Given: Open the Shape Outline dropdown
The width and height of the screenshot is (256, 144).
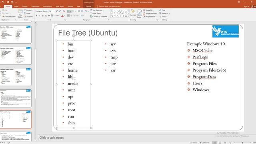Looking at the screenshot, I should pyautogui.click(x=150, y=13).
